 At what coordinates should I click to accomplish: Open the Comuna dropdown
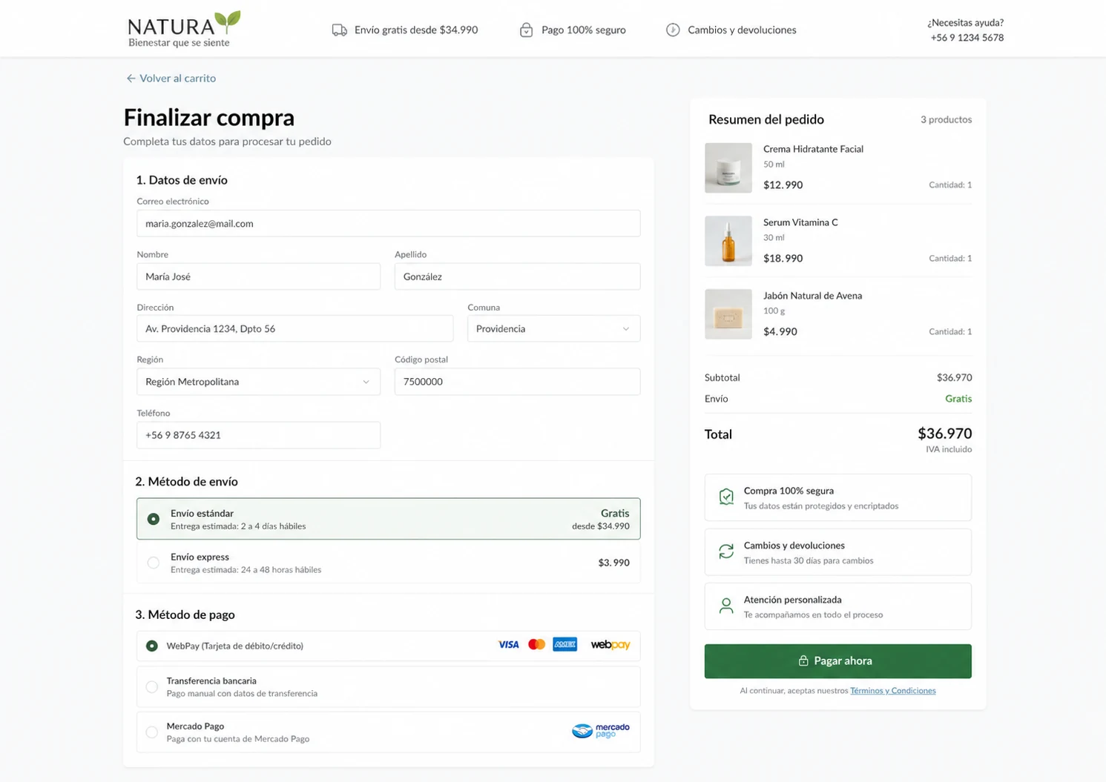click(x=553, y=329)
